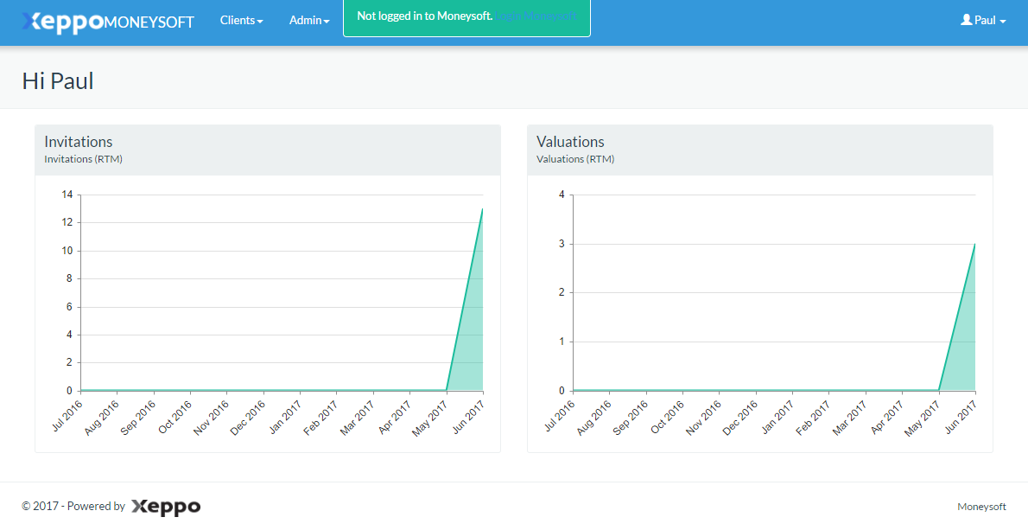The image size is (1028, 530).
Task: Click the caret arrow next to Paul
Action: [x=1003, y=22]
